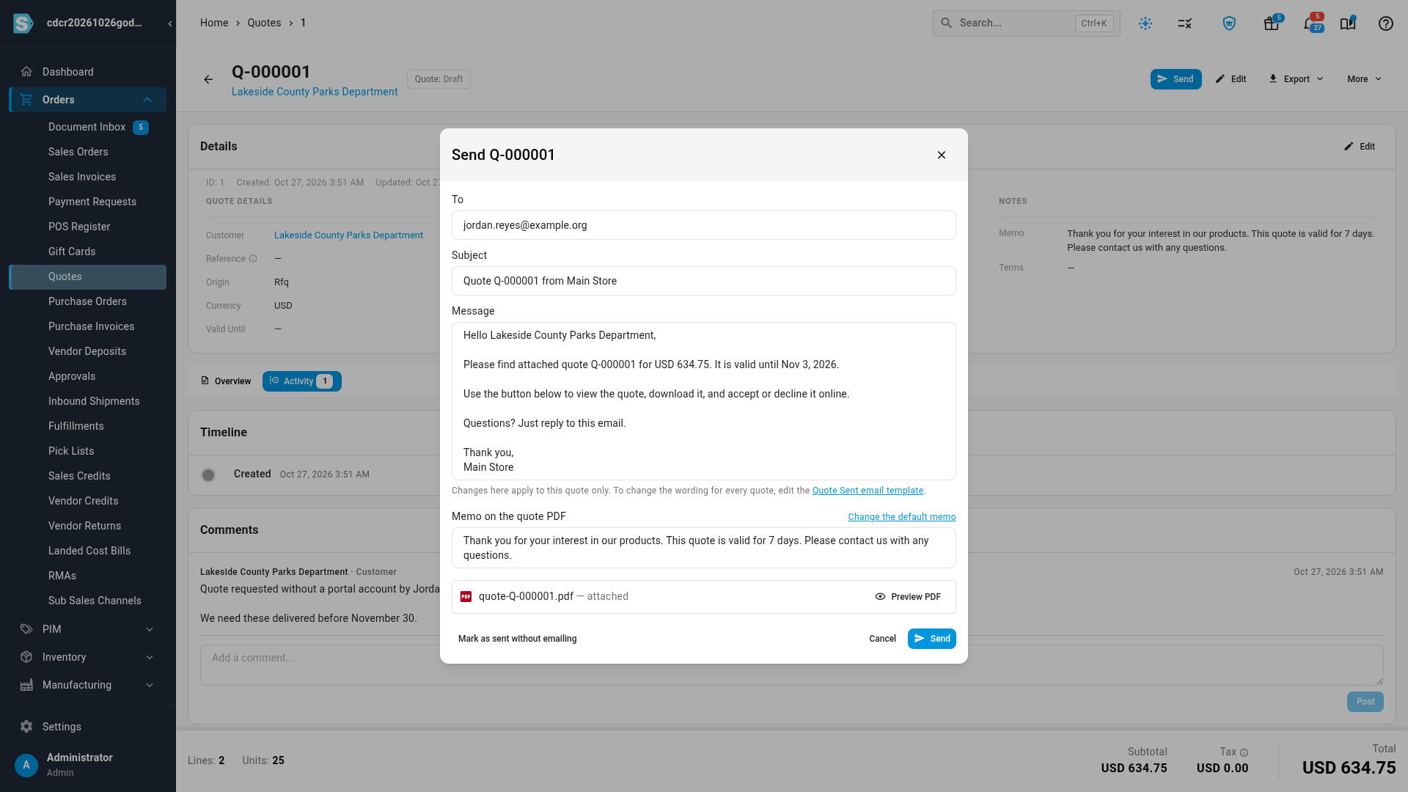Go back using the arrow beside Q-000001

208,79
